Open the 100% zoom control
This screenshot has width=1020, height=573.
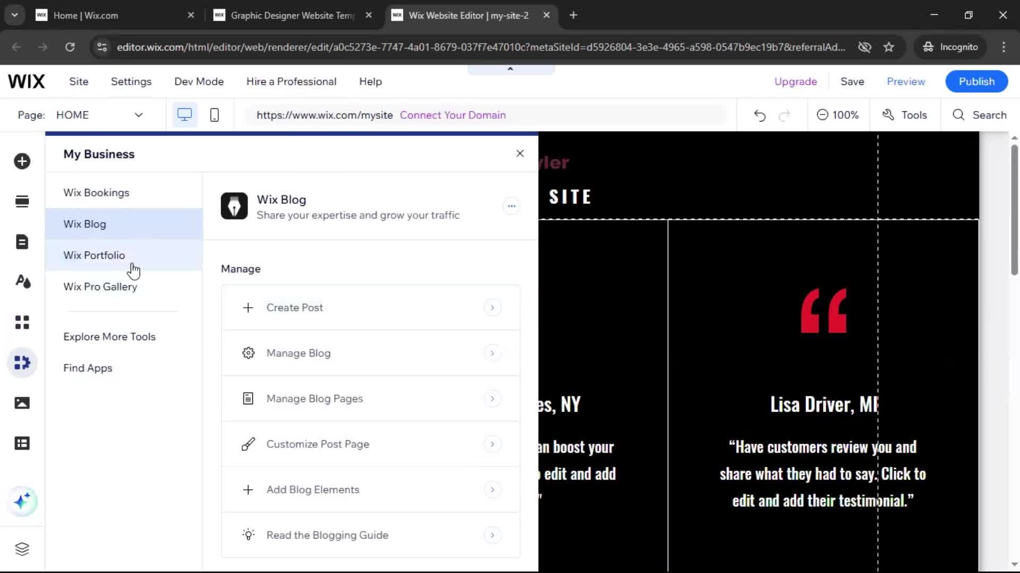(838, 115)
